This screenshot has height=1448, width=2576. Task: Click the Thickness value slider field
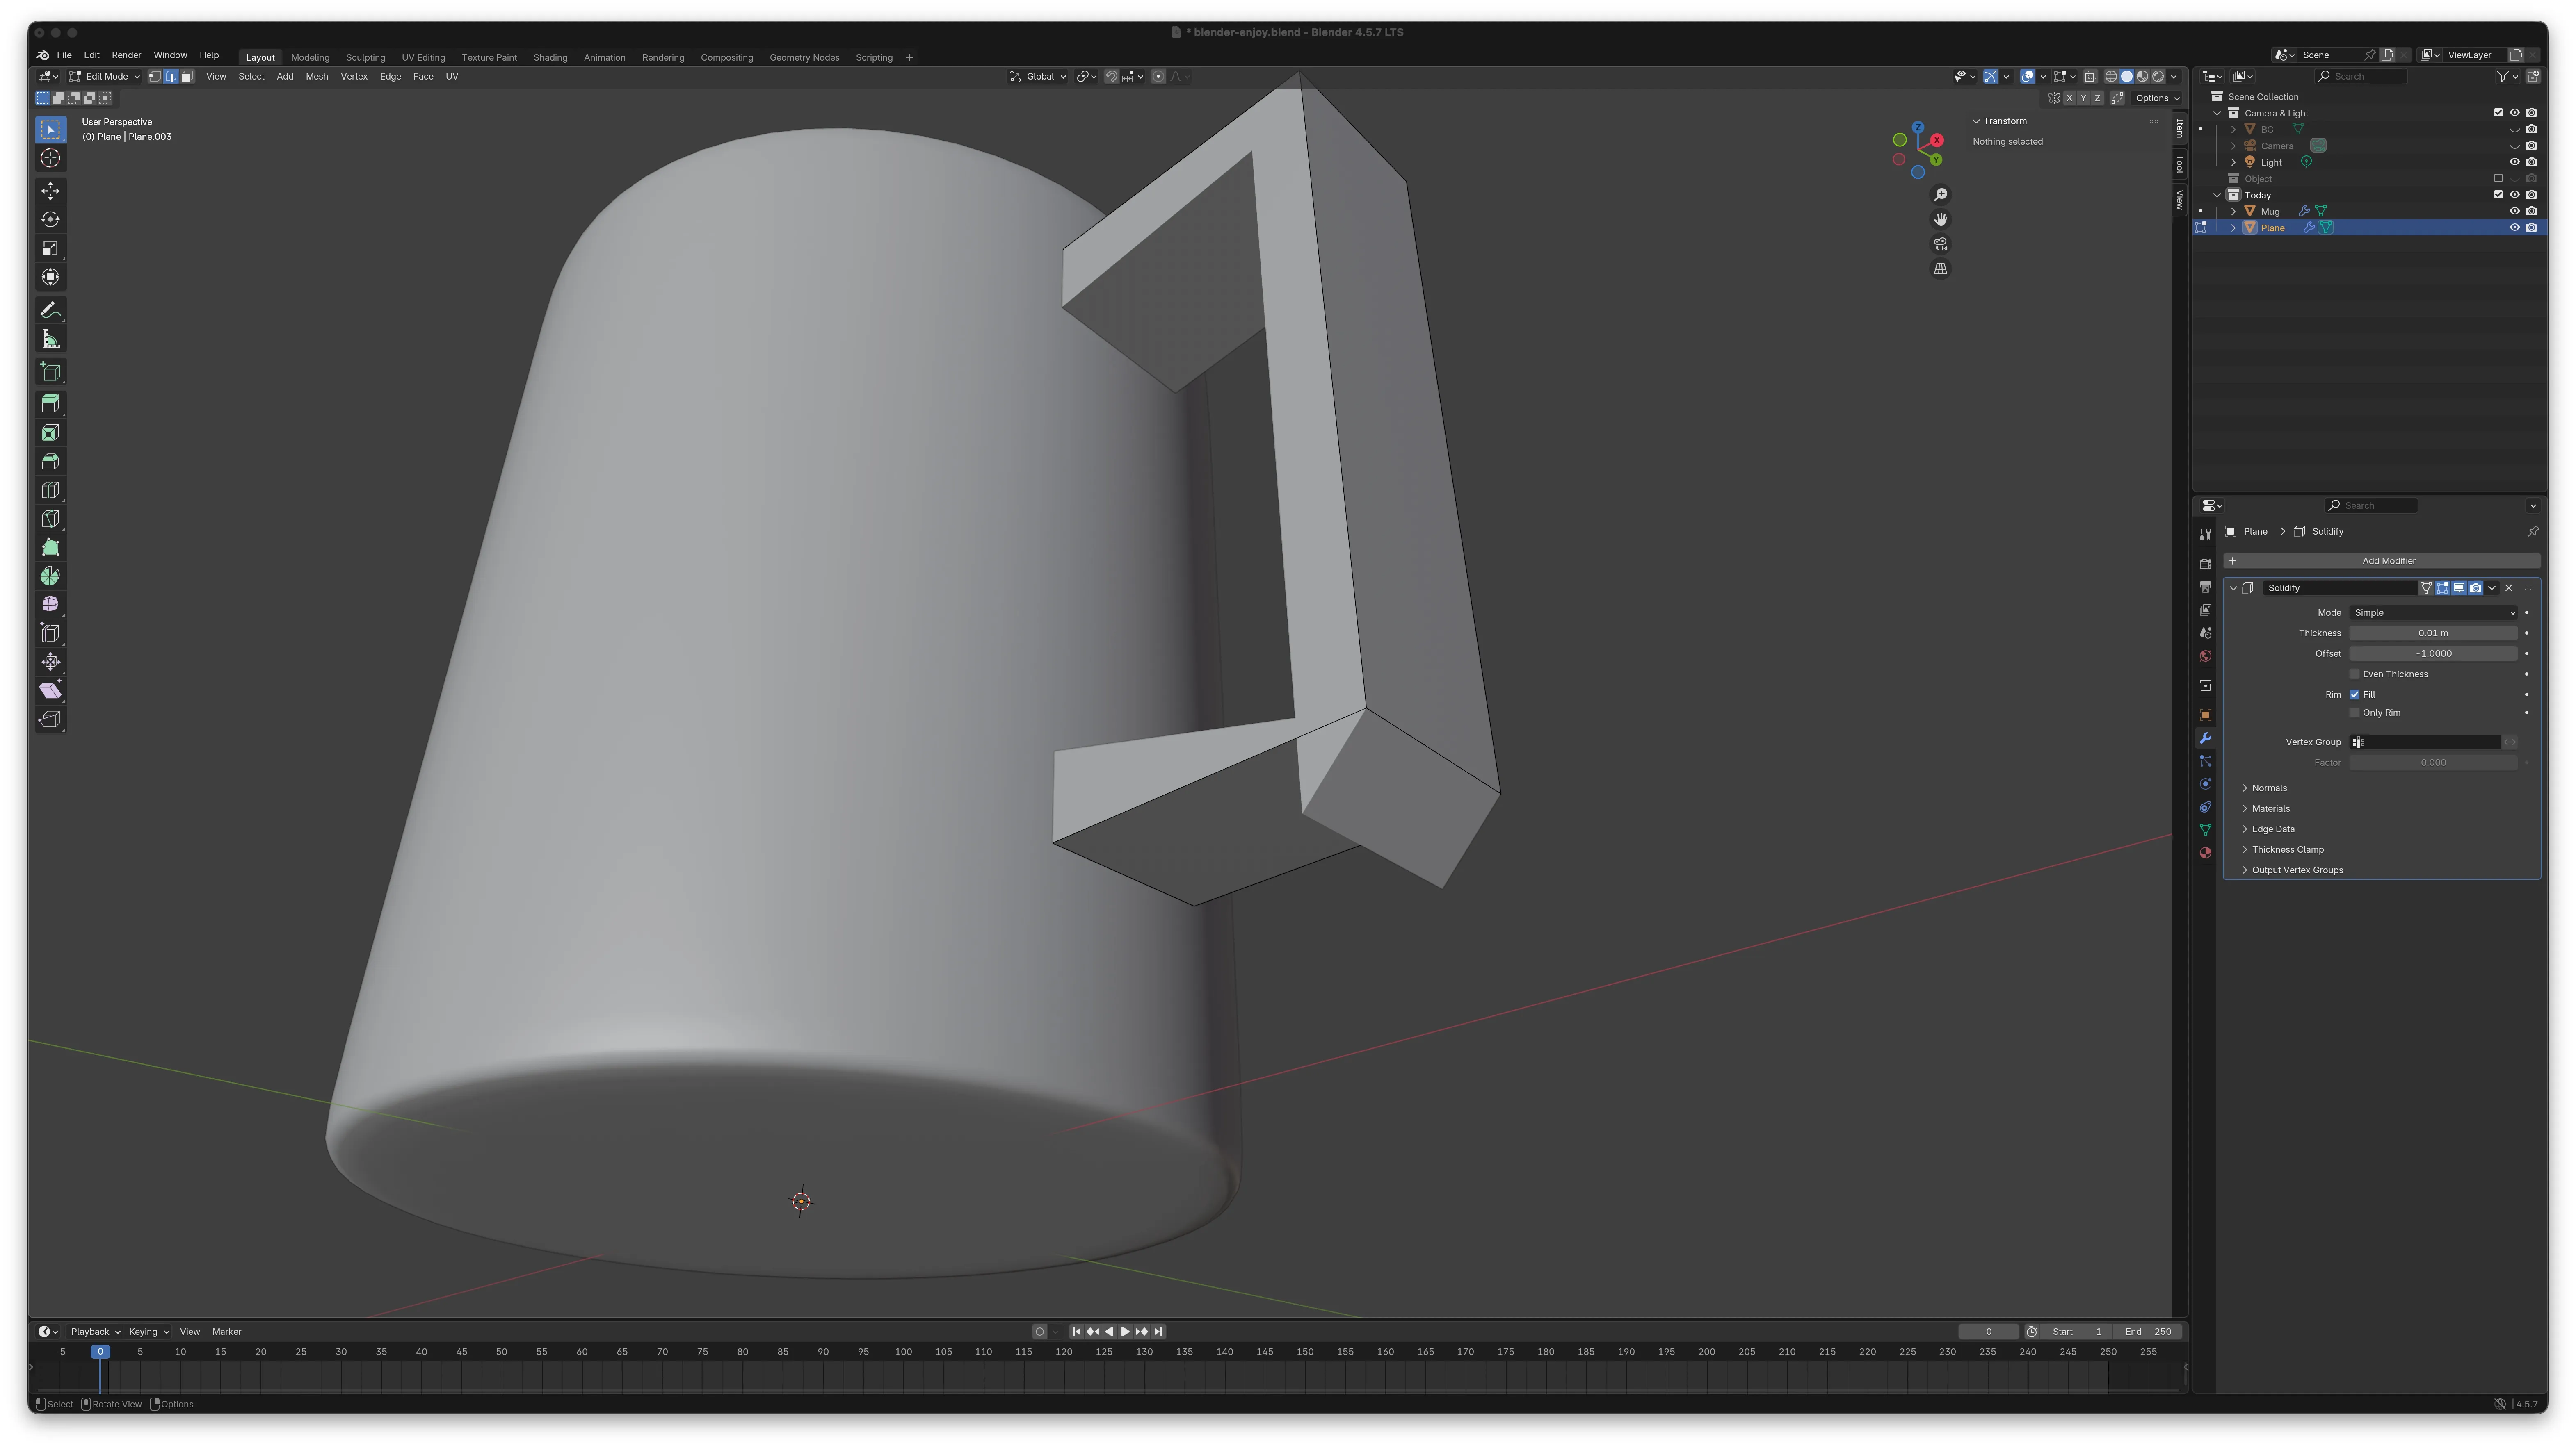click(x=2432, y=633)
